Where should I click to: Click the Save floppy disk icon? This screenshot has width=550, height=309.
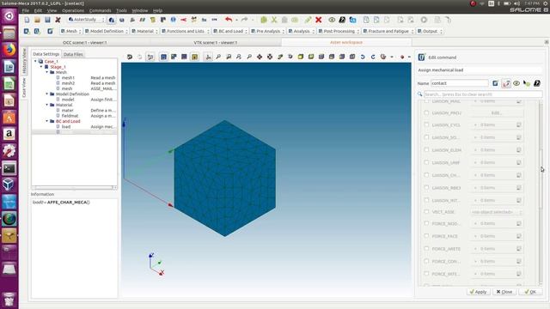click(47, 20)
